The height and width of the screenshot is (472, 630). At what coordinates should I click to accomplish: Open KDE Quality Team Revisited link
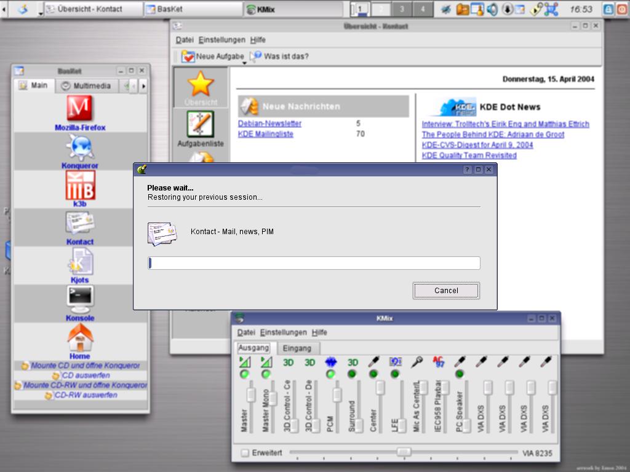469,155
